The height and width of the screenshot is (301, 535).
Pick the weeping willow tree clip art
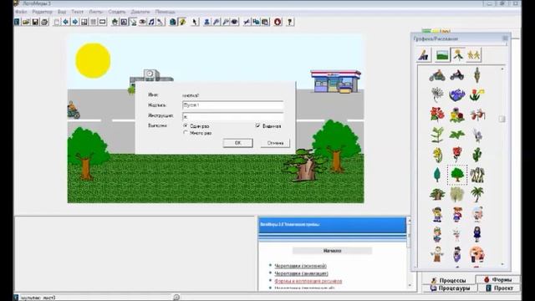point(457,195)
